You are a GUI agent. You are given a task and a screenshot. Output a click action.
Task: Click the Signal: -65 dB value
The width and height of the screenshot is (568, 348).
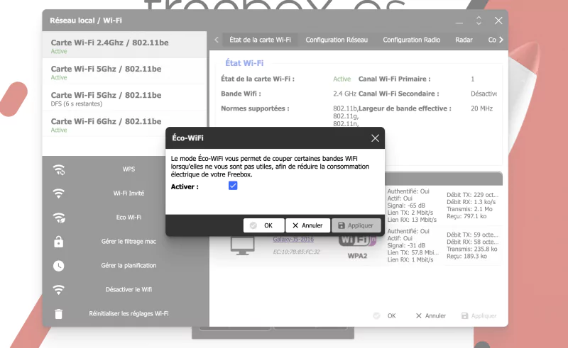pyautogui.click(x=406, y=206)
